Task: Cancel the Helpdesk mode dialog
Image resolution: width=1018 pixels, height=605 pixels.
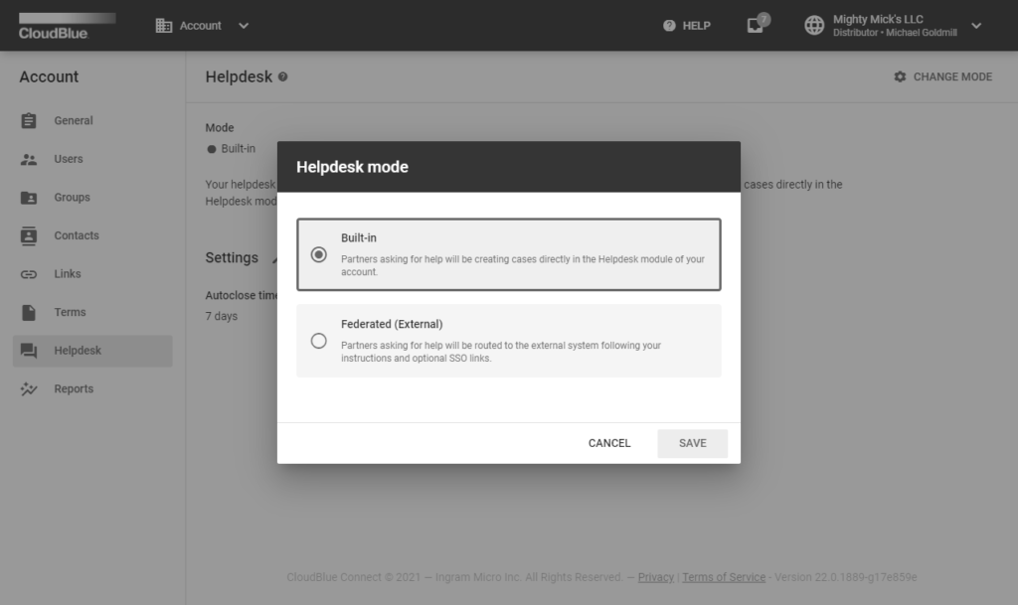Action: tap(608, 443)
